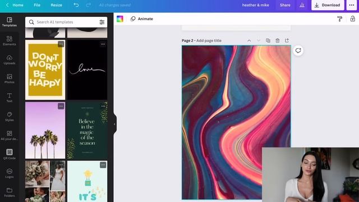Add a comment on Page 2
The image size is (359, 202).
[x=298, y=50]
